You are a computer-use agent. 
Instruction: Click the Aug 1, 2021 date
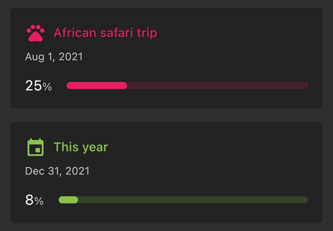point(54,57)
